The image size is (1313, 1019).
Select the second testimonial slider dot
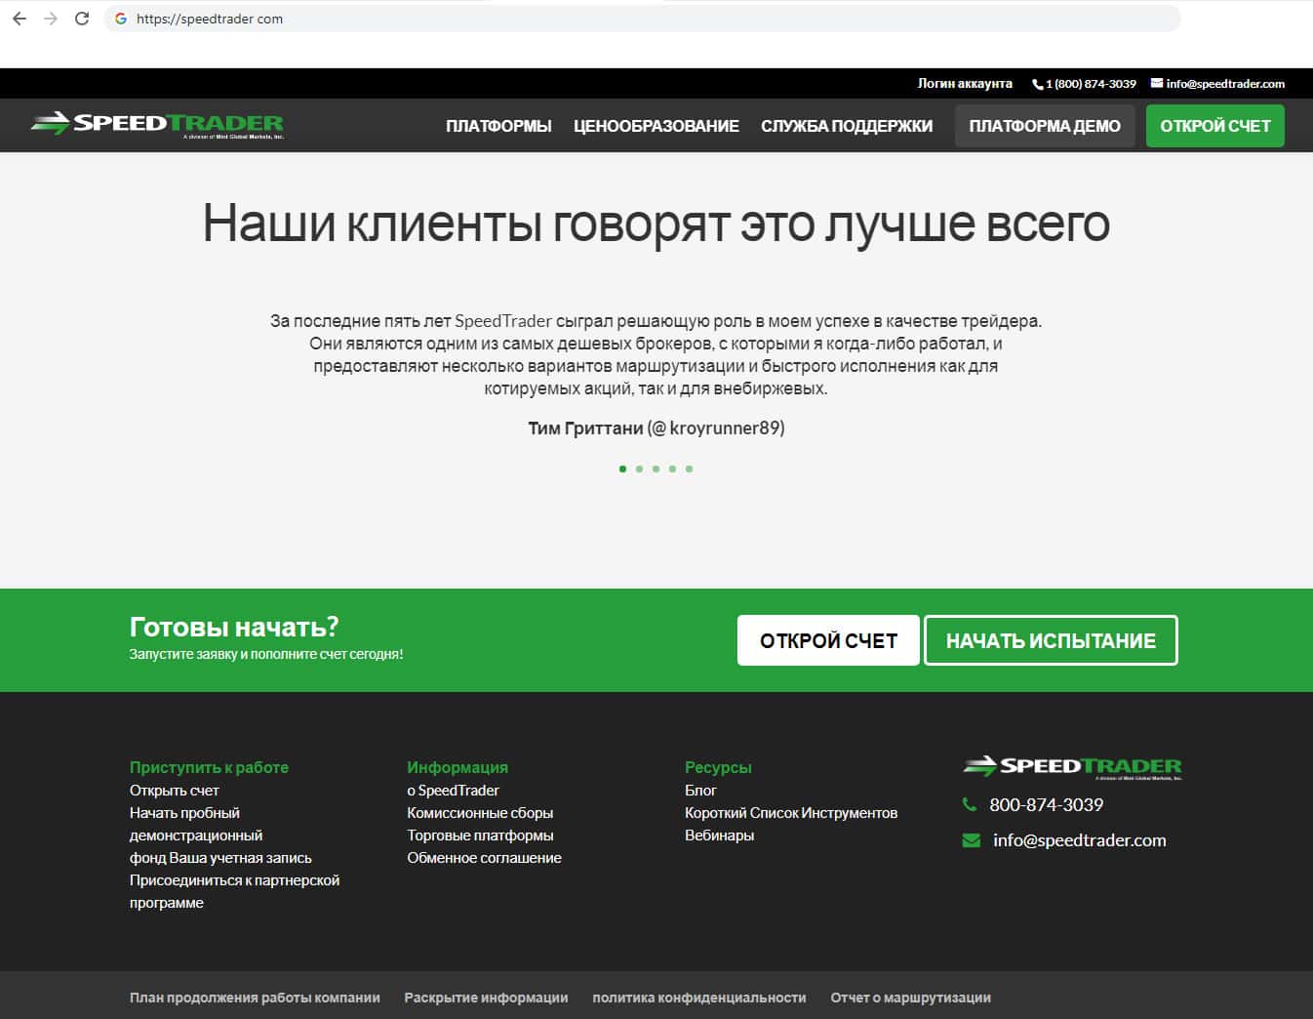pyautogui.click(x=639, y=469)
